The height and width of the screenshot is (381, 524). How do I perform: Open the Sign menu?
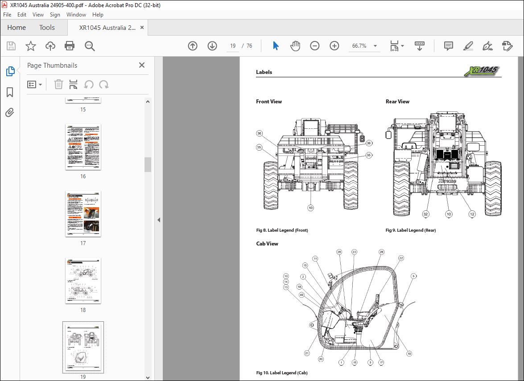click(55, 15)
